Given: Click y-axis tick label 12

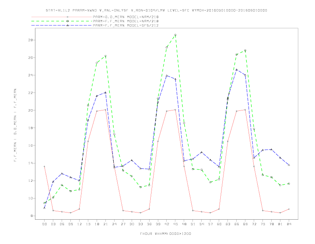Looking at the screenshot, I should (x=31, y=181).
